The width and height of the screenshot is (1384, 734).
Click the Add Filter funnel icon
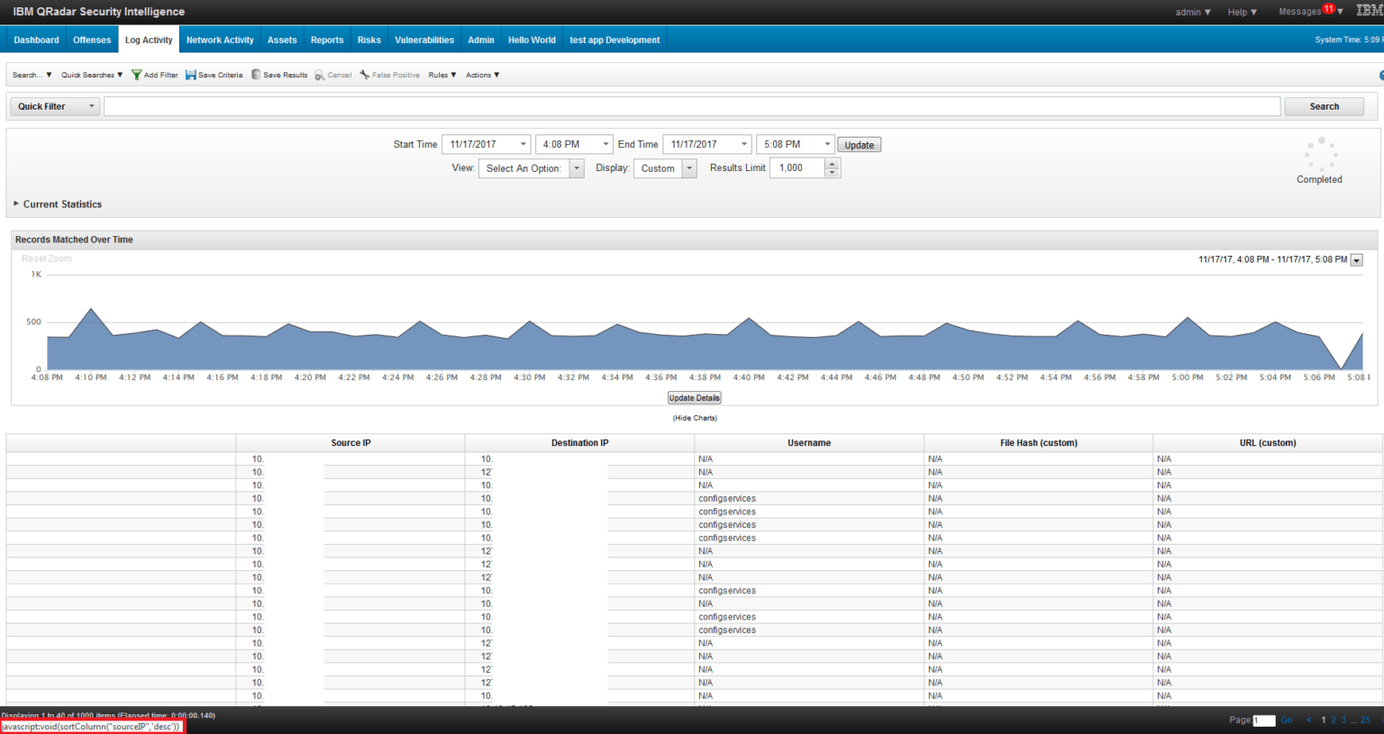137,75
